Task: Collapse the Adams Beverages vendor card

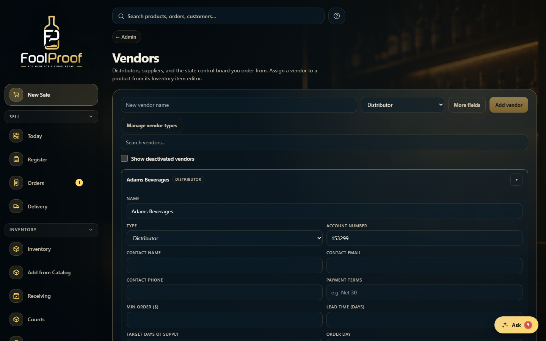Action: click(x=516, y=180)
